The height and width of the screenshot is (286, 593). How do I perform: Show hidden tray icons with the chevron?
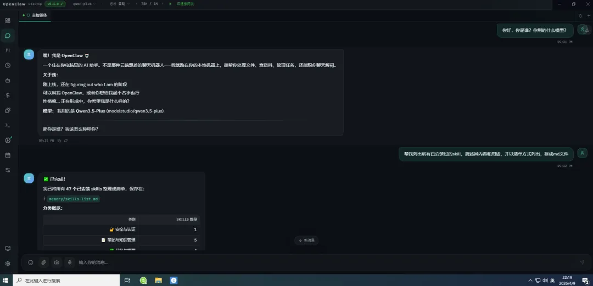530,281
